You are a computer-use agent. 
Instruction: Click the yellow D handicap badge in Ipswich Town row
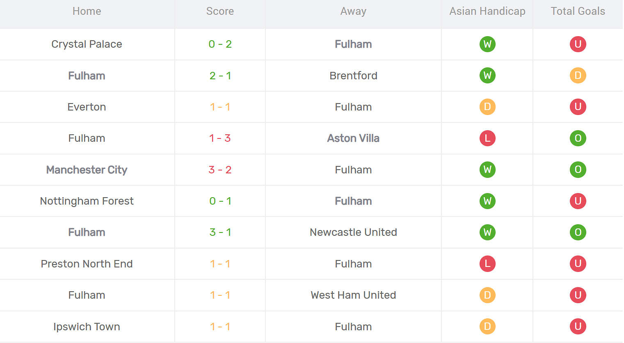click(x=487, y=327)
